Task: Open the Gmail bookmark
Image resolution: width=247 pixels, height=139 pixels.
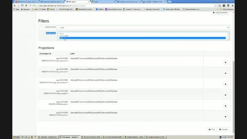Action: (42, 9)
